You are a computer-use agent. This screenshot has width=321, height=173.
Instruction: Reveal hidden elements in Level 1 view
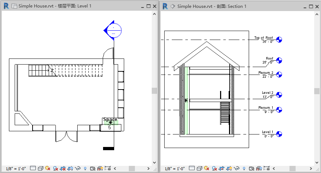coord(85,168)
